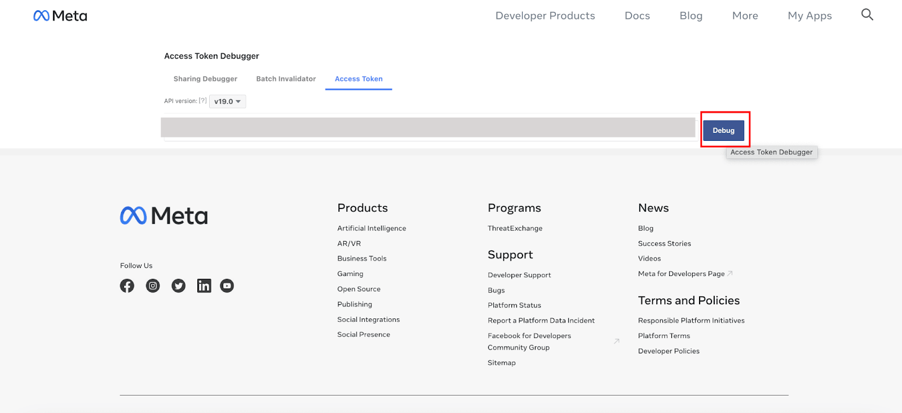Open the Developer Products menu

[x=545, y=16]
